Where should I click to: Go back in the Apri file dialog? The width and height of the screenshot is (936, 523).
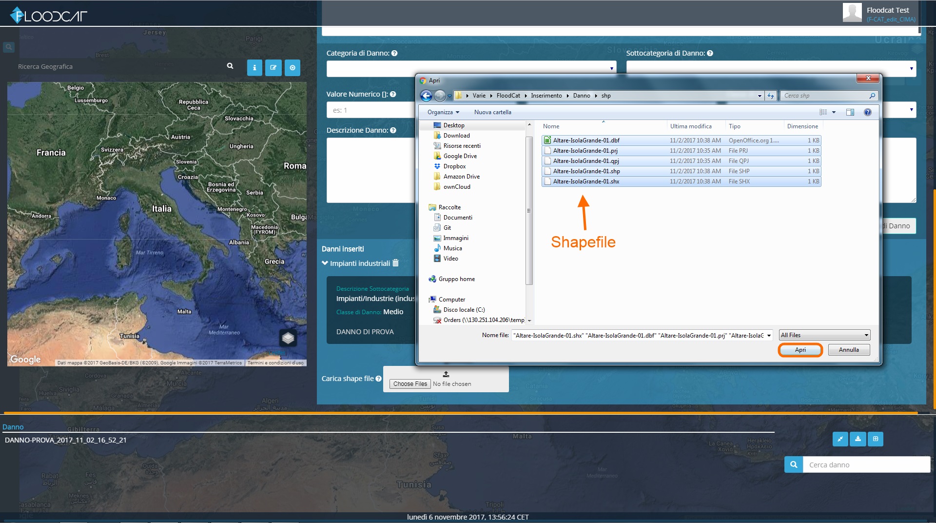pos(426,96)
